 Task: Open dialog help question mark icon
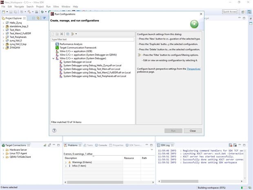point(54,130)
